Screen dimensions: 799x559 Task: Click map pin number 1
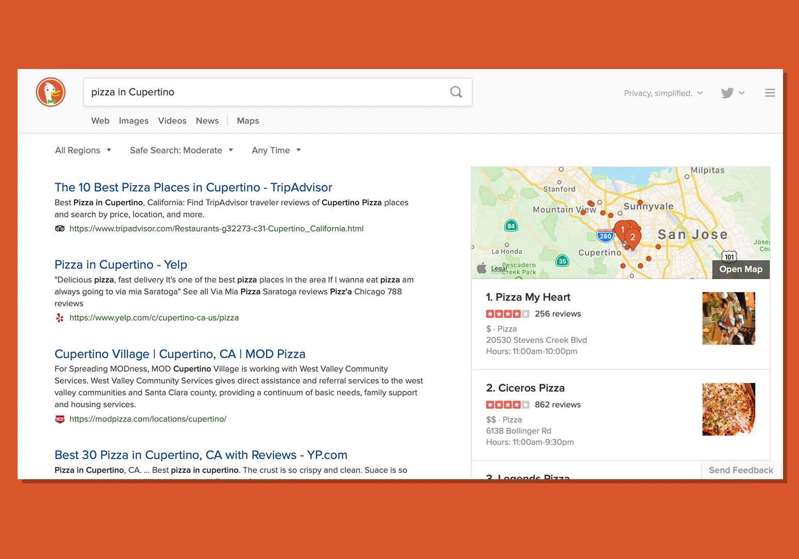(622, 230)
